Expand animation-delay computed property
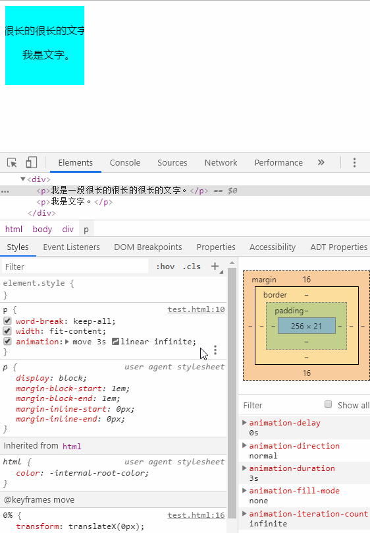 [244, 423]
